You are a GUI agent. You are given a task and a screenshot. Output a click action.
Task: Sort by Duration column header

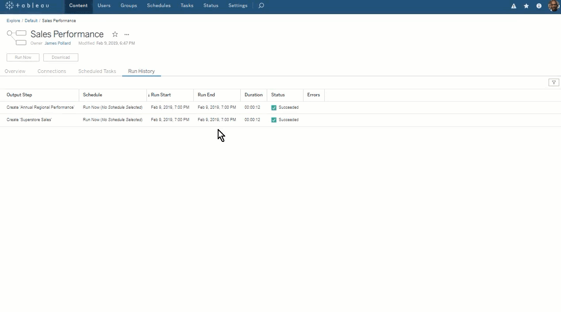click(253, 95)
